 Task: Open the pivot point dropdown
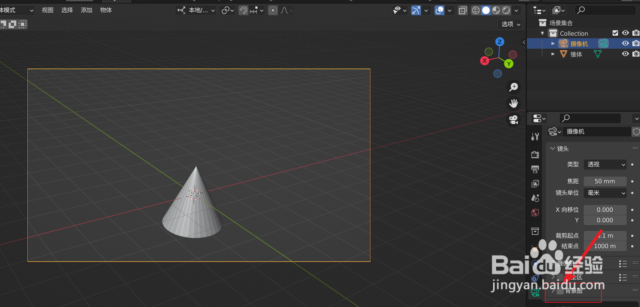[x=227, y=10]
